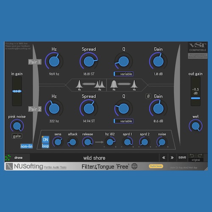Click the yellow PayPal Donate button

(x=156, y=166)
